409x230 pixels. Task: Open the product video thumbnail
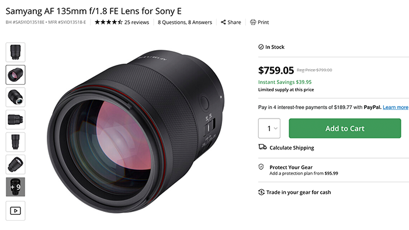pyautogui.click(x=15, y=211)
